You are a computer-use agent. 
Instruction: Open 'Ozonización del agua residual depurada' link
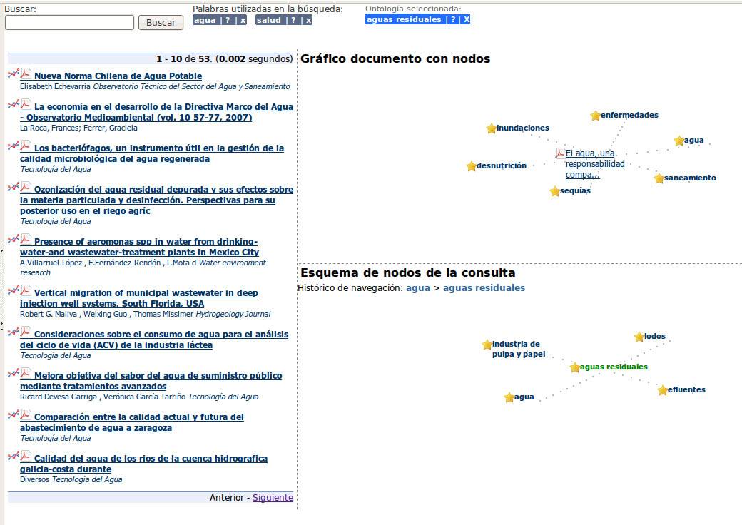[x=157, y=200]
